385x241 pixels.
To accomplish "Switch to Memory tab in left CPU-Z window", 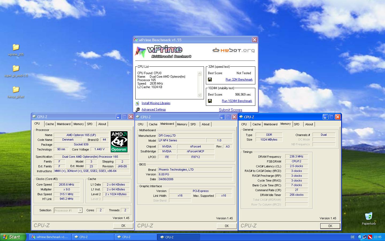I will coord(79,124).
